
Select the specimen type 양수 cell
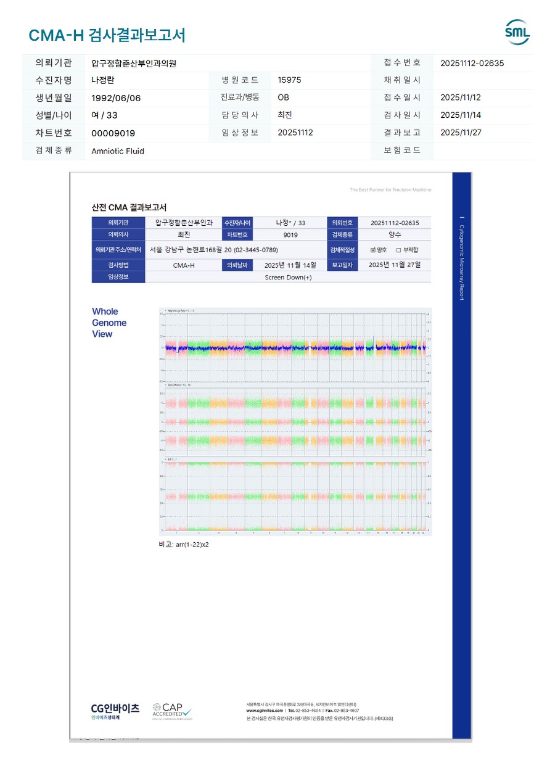click(x=395, y=235)
